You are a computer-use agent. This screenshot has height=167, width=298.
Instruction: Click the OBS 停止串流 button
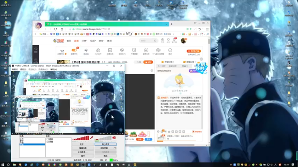[x=105, y=144]
